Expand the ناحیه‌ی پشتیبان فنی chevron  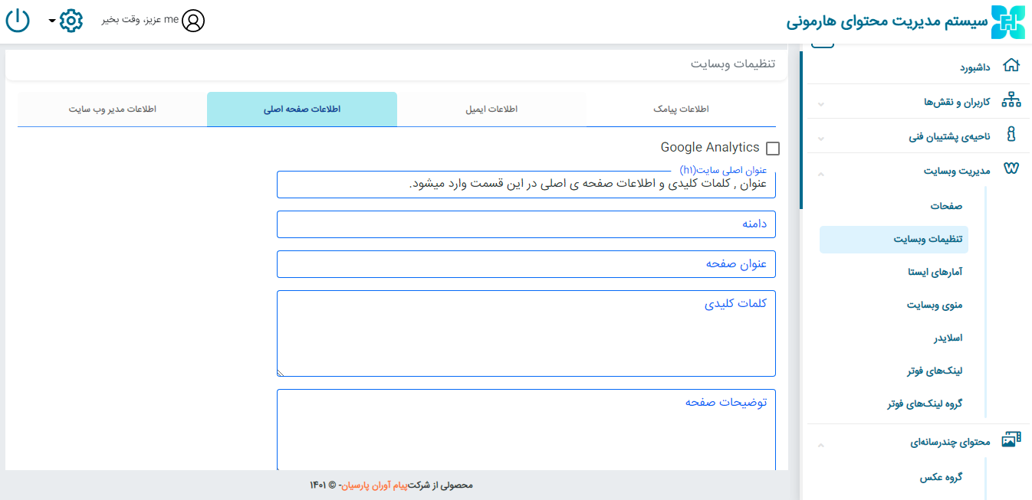tap(820, 138)
